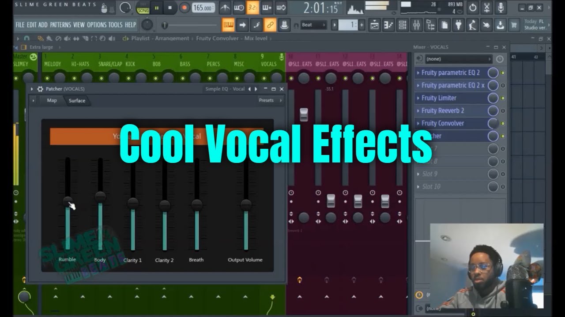Click the tempo tapper icon

click(472, 25)
